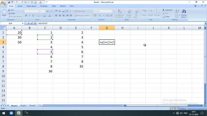The image size is (207, 116).
Task: Zoom out using the minus button
Action: coord(187,109)
